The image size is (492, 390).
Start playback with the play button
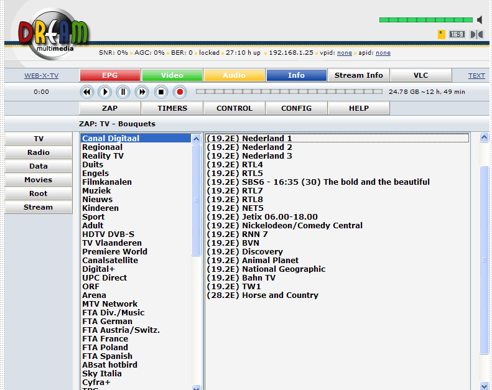tap(104, 92)
